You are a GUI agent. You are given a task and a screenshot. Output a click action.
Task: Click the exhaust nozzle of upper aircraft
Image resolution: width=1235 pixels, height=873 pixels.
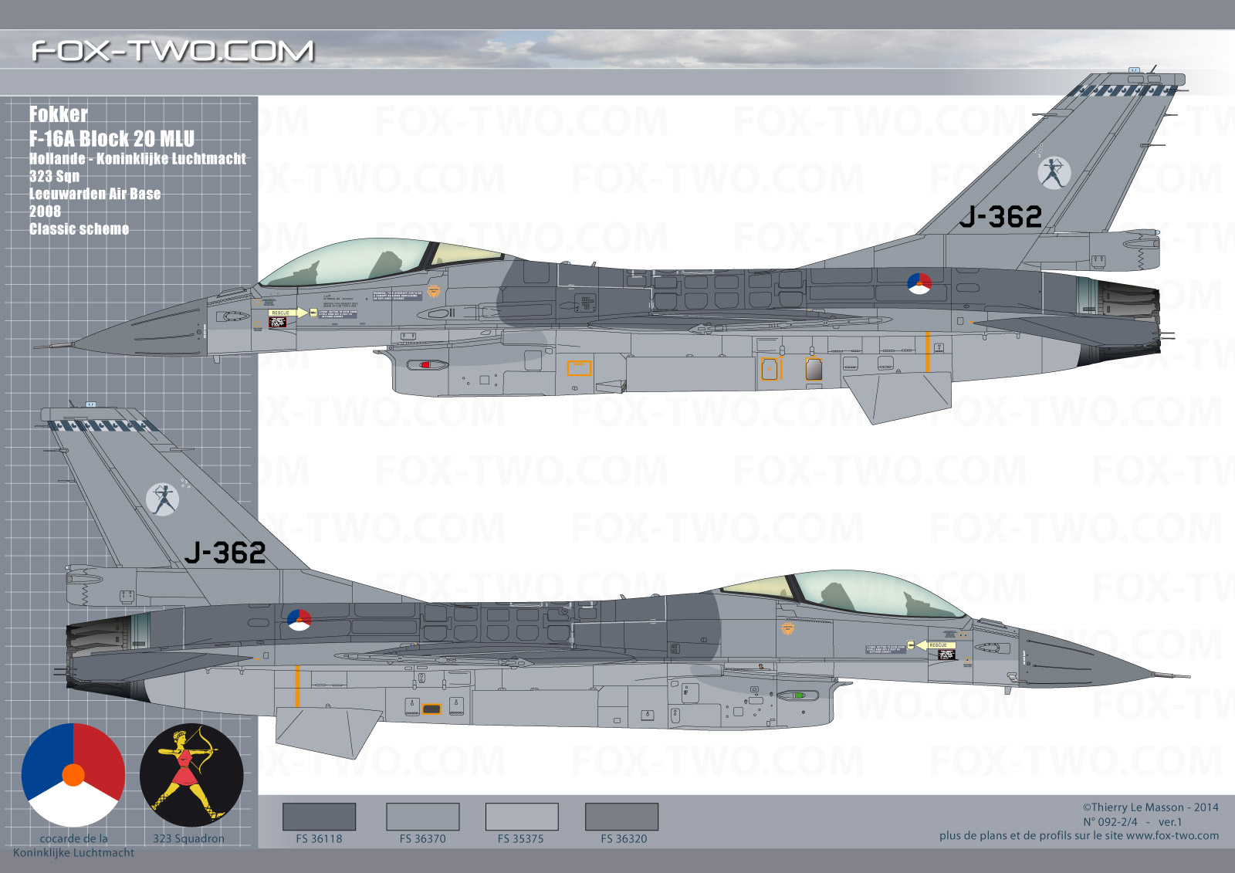point(1127,299)
